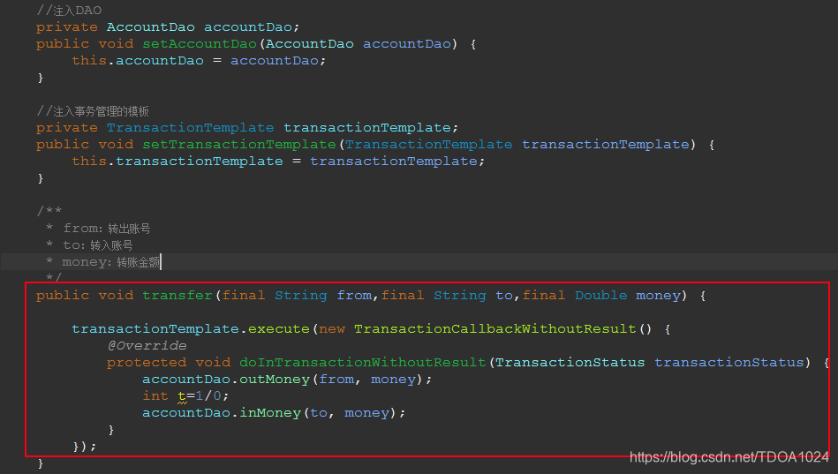838x474 pixels.
Task: Click 'accountDao.inMoney(to, money);' line
Action: click(x=274, y=412)
